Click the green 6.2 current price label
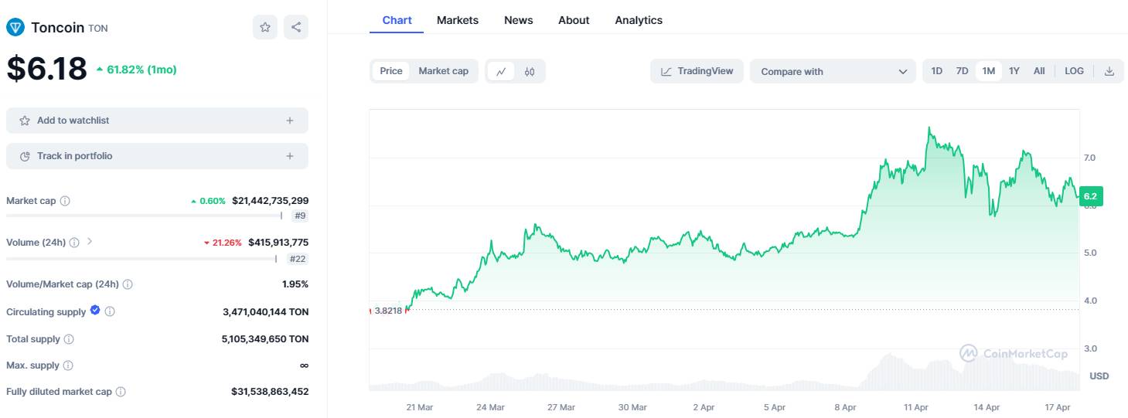Viewport: 1128px width, 418px height. click(x=1091, y=196)
